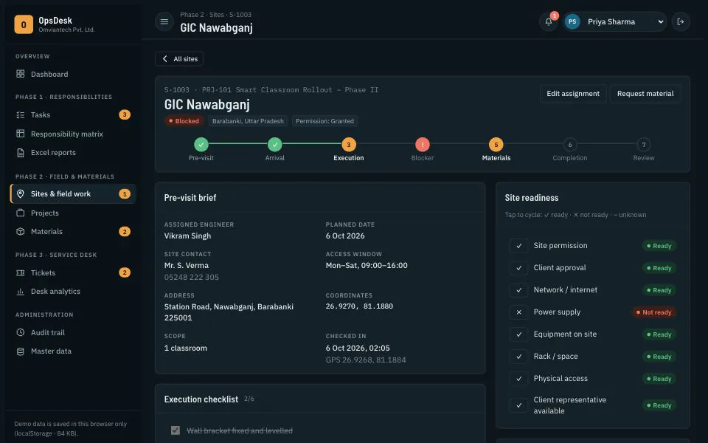Click the Master data database icon
The image size is (708, 443).
21,351
